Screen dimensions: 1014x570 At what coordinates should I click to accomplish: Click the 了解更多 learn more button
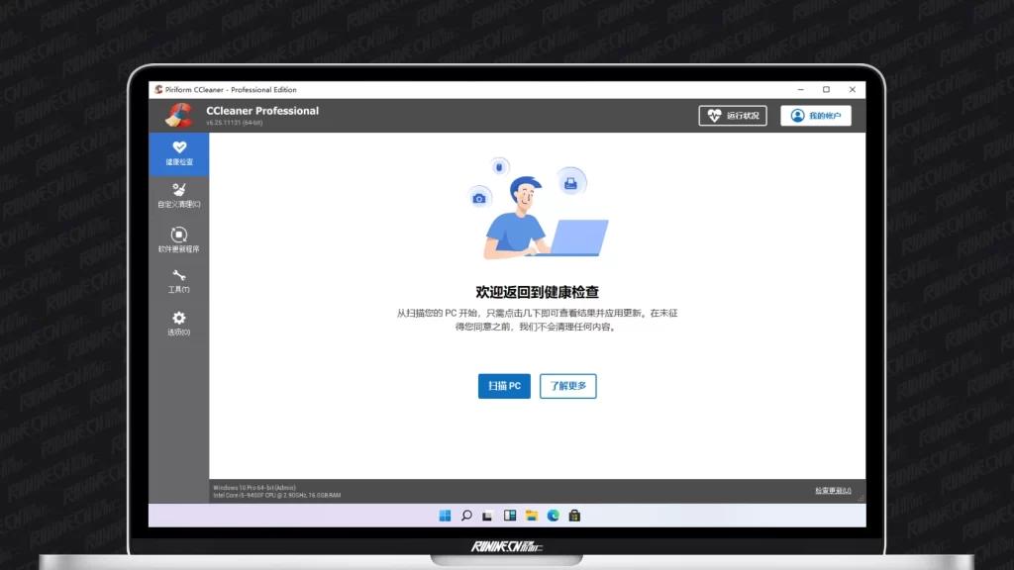pos(567,386)
